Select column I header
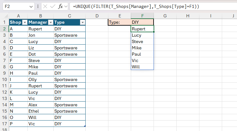The width and height of the screenshot is (237, 131). click(x=210, y=16)
